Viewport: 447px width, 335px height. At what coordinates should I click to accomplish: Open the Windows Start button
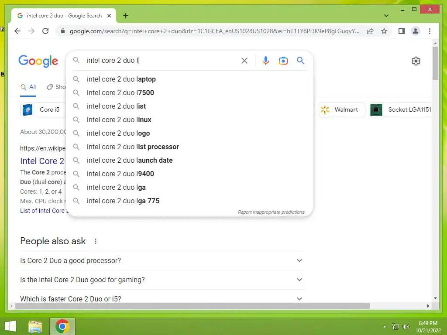coord(10,326)
